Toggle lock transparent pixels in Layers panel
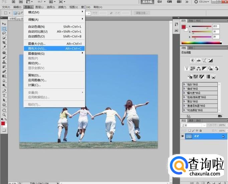228x184 pixels. (190, 130)
